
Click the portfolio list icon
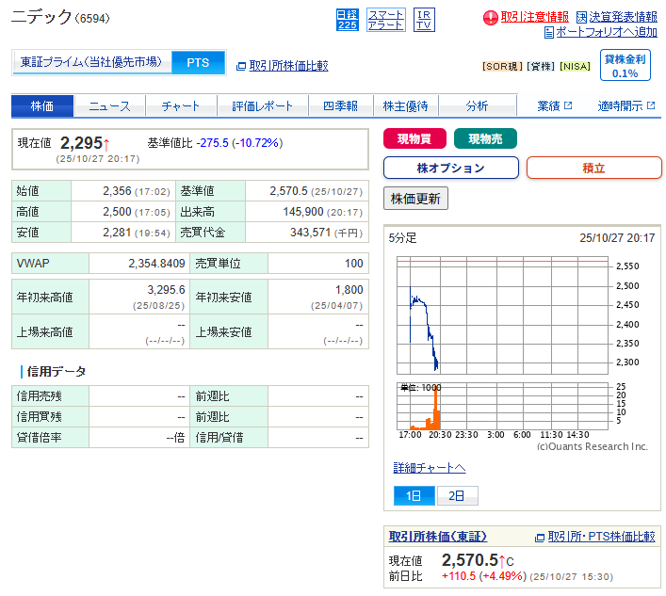tap(549, 33)
